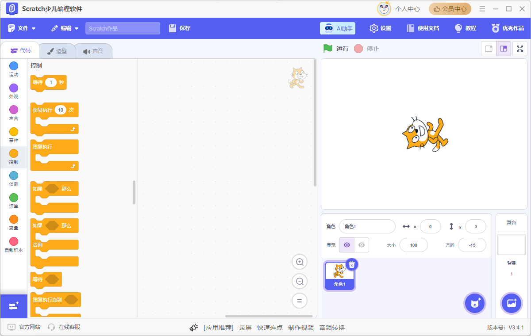Open the 录屏 screen recording link

pyautogui.click(x=246, y=328)
